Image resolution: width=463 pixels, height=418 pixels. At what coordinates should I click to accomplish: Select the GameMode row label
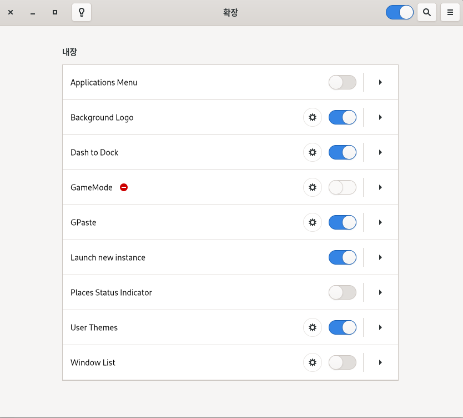pos(92,187)
